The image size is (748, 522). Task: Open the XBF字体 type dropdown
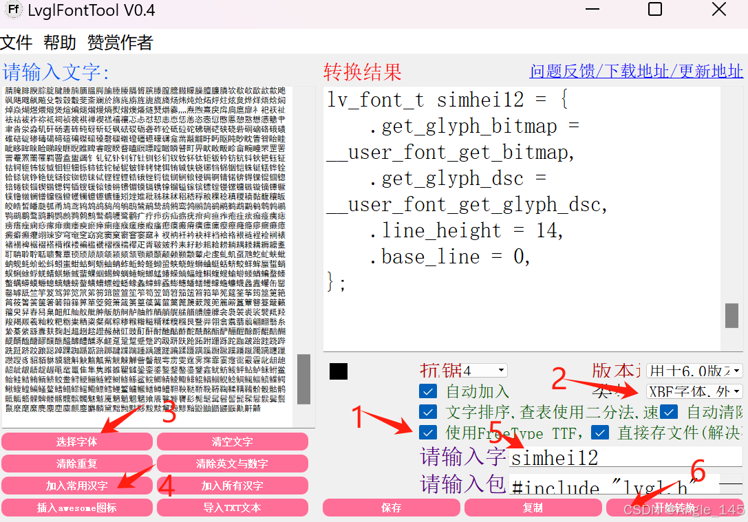[694, 391]
